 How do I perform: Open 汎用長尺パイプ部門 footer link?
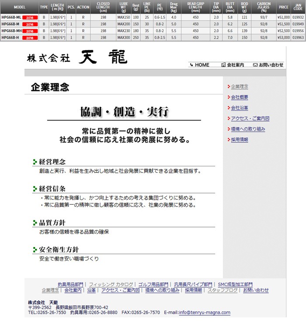(193, 284)
